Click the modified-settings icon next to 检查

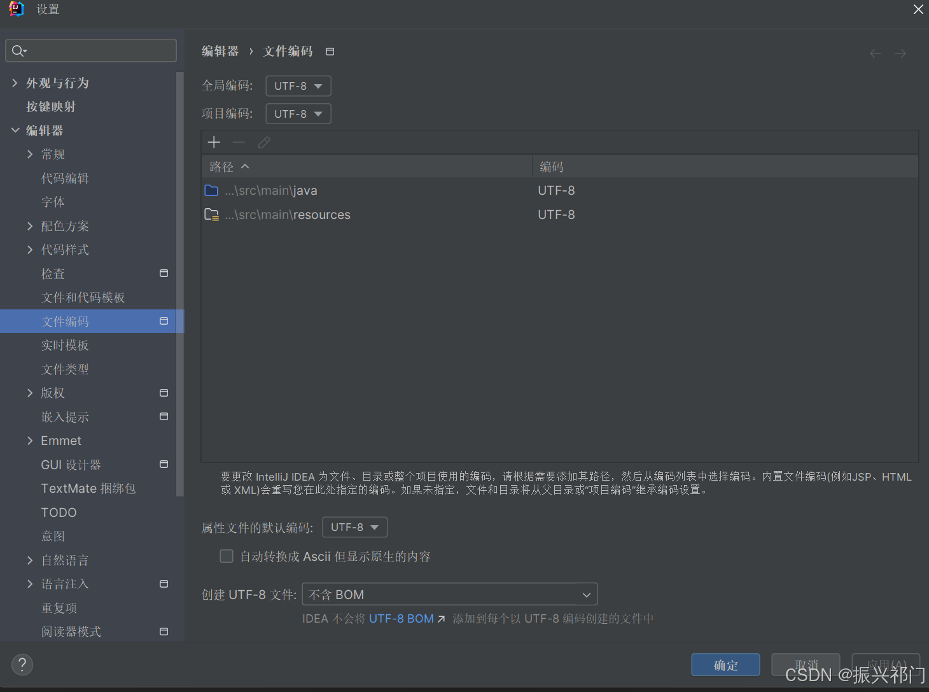point(164,273)
